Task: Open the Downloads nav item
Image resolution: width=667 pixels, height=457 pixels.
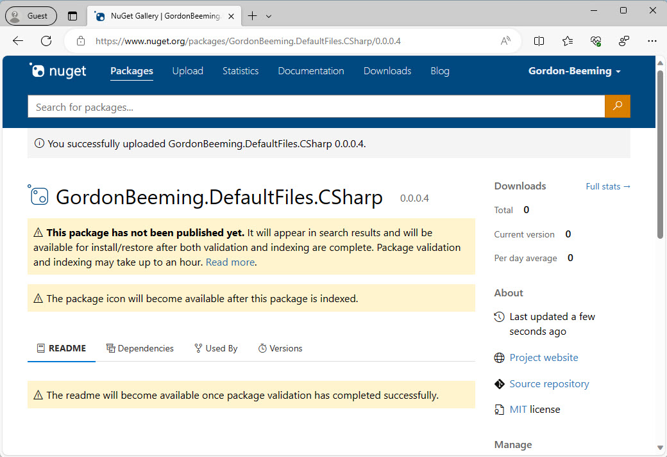Action: 387,71
